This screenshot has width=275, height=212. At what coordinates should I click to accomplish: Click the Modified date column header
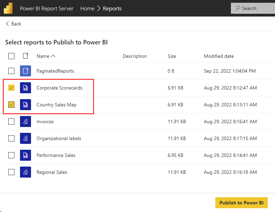pos(219,56)
